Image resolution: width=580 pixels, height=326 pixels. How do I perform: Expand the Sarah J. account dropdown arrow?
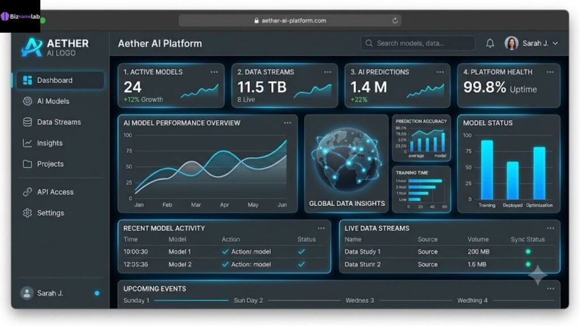(555, 43)
